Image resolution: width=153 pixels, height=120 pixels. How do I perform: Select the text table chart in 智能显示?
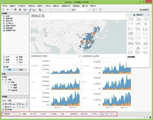coord(131,19)
